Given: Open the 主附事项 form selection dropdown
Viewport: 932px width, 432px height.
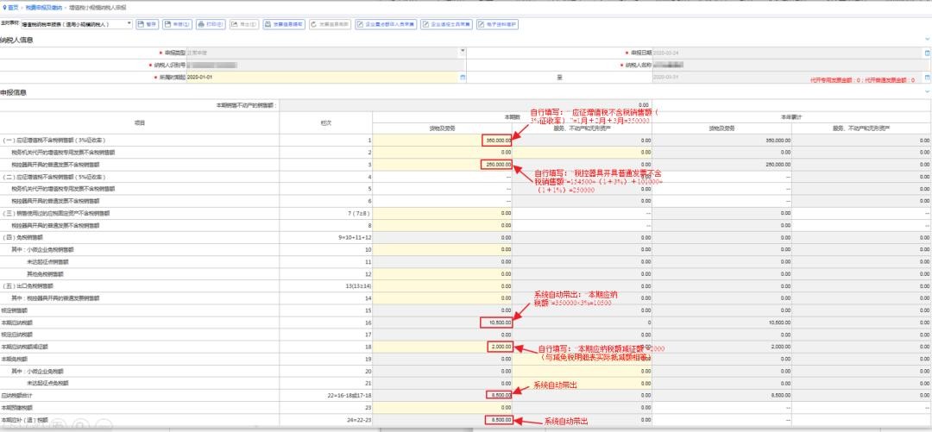Looking at the screenshot, I should pyautogui.click(x=129, y=24).
